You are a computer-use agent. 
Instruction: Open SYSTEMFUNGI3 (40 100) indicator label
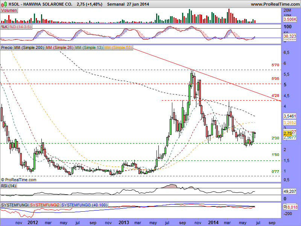click(84, 205)
